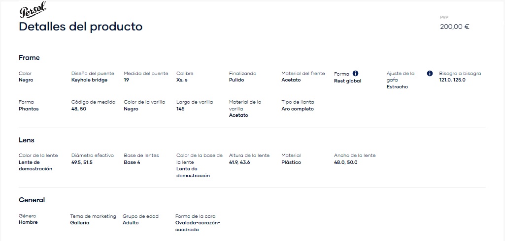The width and height of the screenshot is (505, 241).
Task: Select the Estrecho fit value
Action: click(397, 87)
